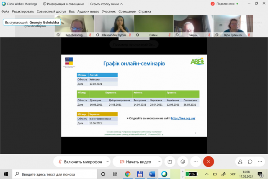Click audio headset icon beside Євген
Image resolution: width=268 pixels, height=179 pixels.
pyautogui.click(x=137, y=35)
